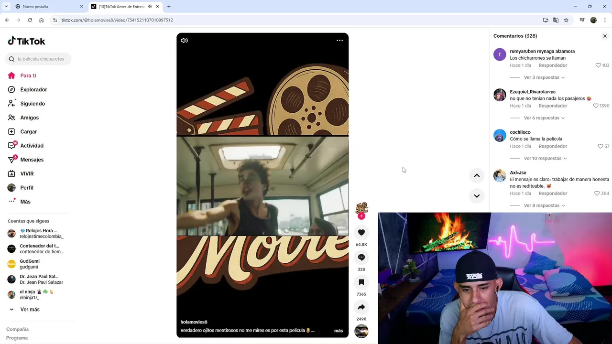Reply to Ezequiel_Rivarola's comment with Responder
Screen dimensions: 612x344
(553, 106)
